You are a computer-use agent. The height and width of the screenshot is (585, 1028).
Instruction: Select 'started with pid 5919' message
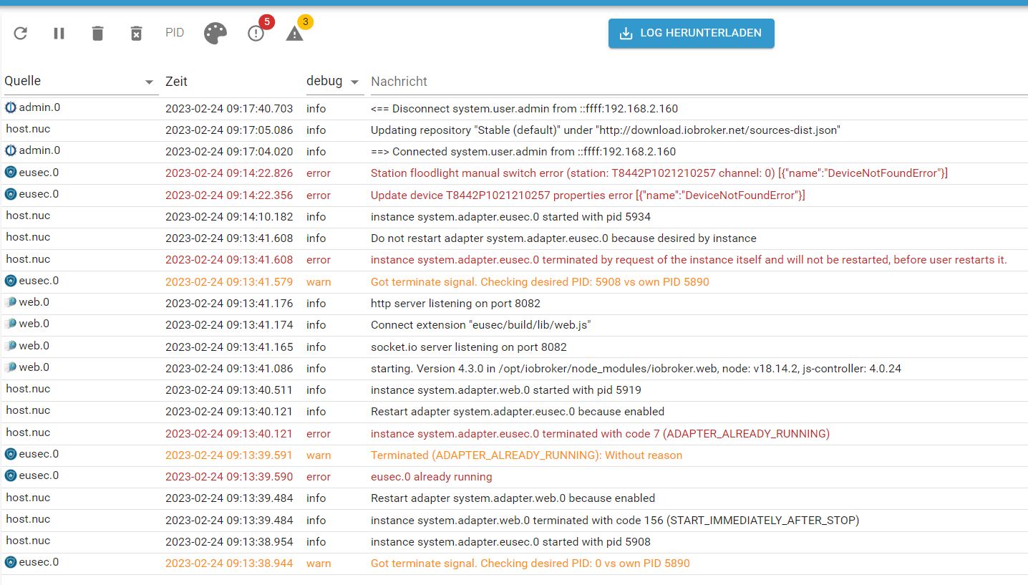506,390
